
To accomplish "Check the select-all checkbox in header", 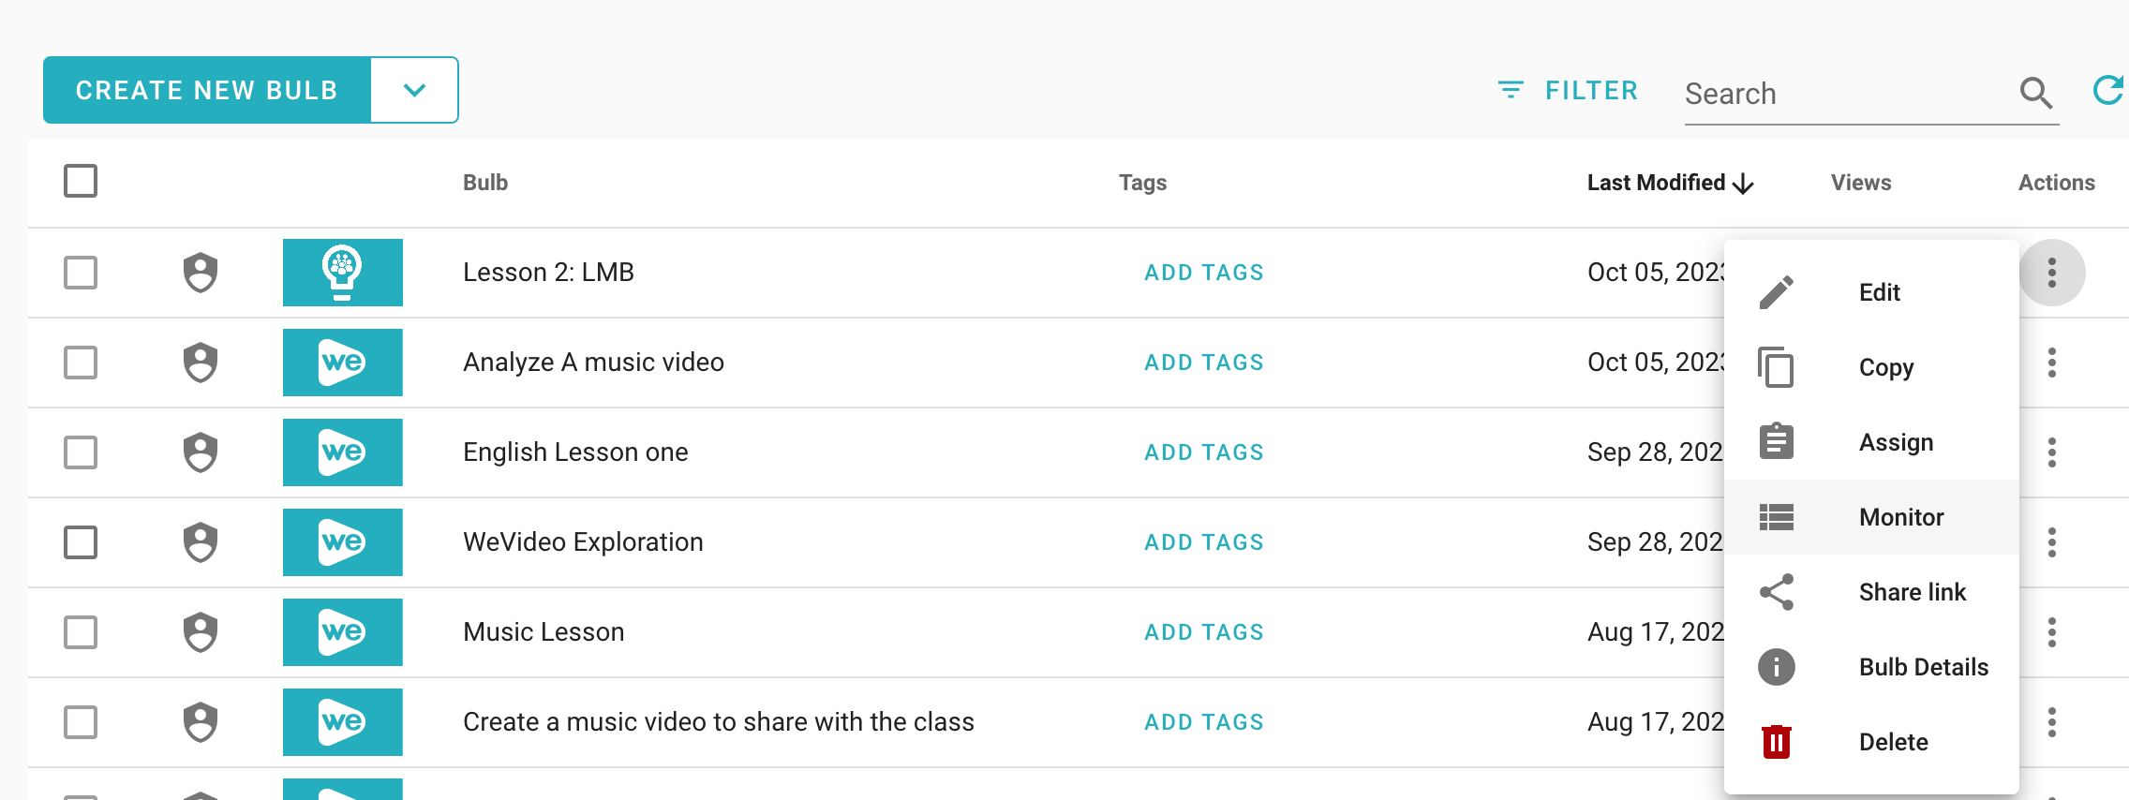I will coord(81,181).
